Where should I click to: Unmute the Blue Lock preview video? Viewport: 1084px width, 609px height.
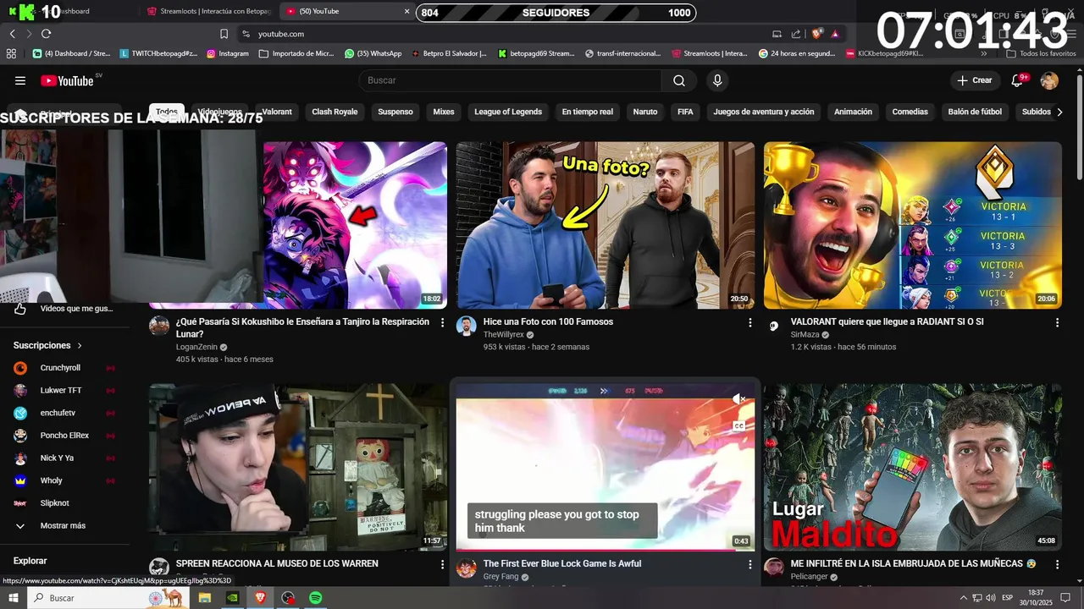tap(738, 399)
